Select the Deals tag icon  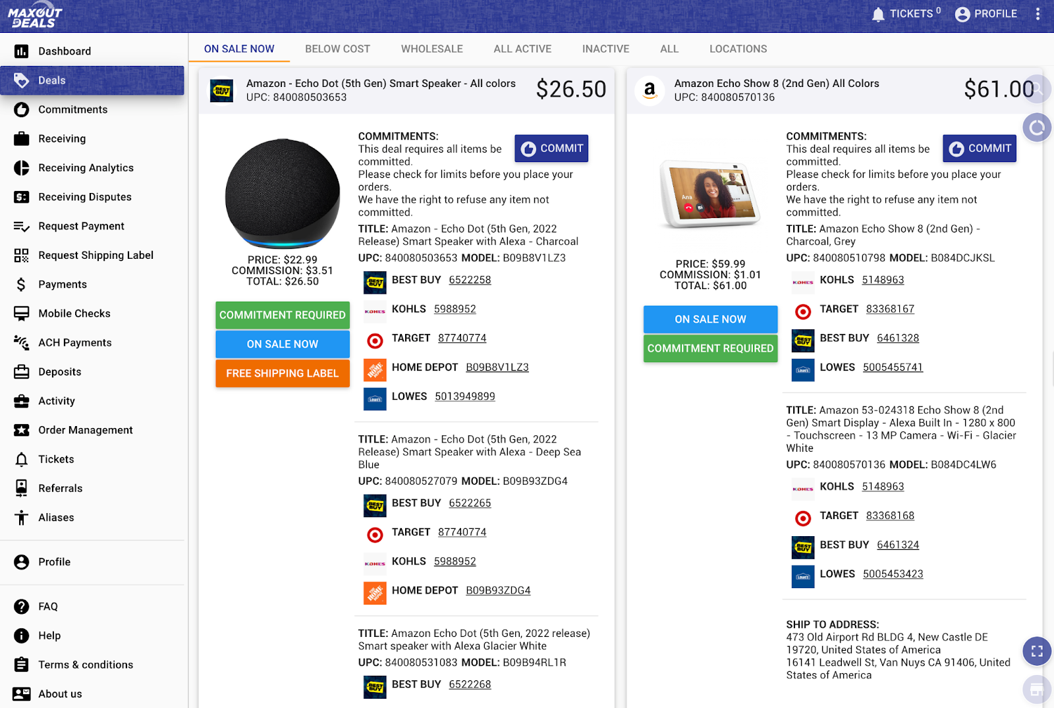click(x=21, y=80)
